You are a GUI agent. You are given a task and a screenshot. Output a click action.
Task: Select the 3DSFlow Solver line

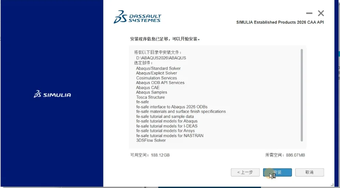[x=151, y=140]
